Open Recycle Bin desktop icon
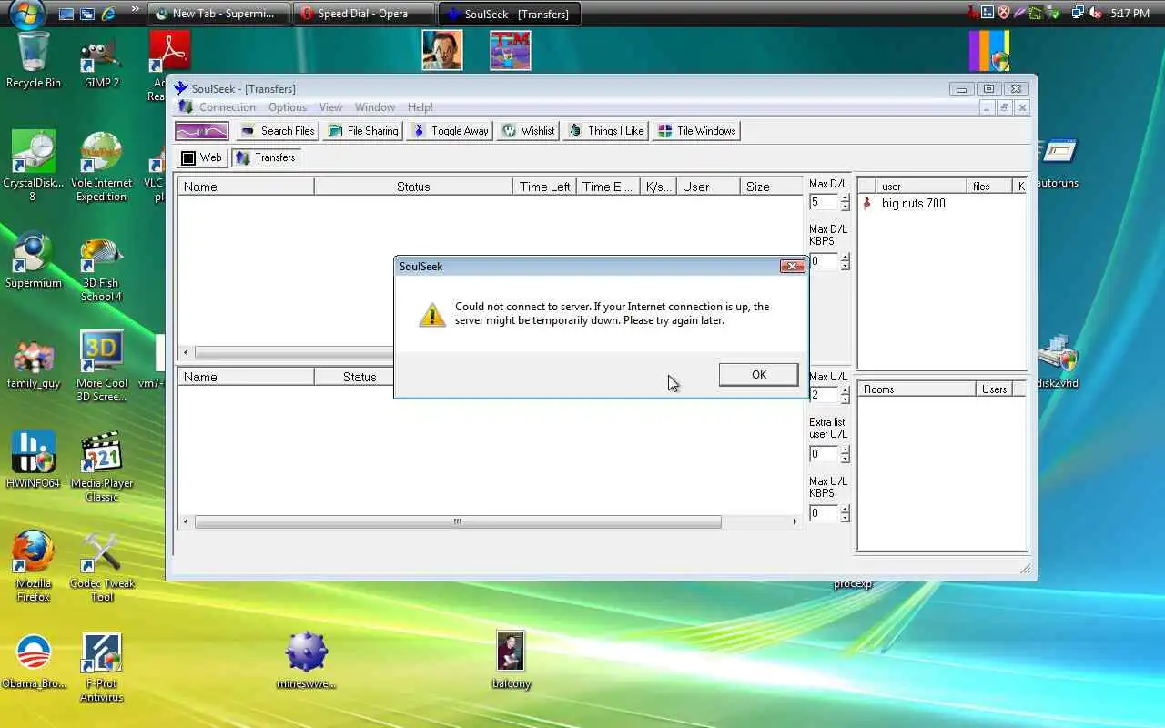This screenshot has width=1165, height=728. [x=34, y=60]
